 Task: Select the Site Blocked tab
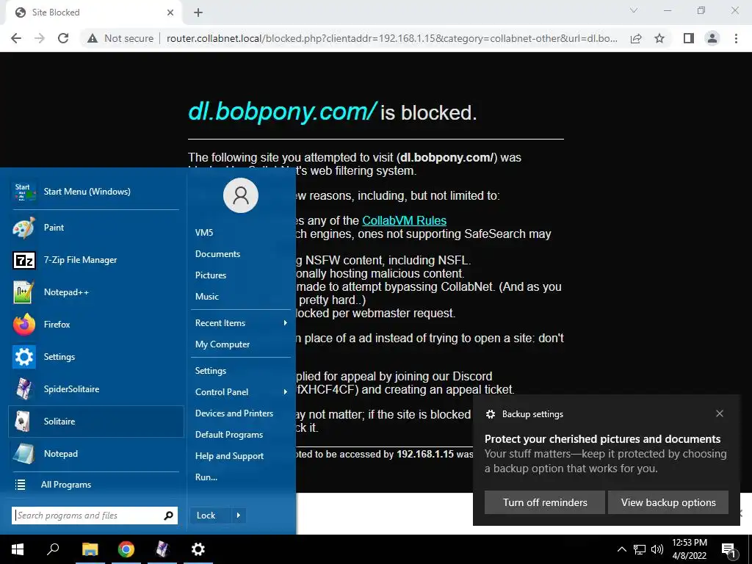pyautogui.click(x=93, y=12)
